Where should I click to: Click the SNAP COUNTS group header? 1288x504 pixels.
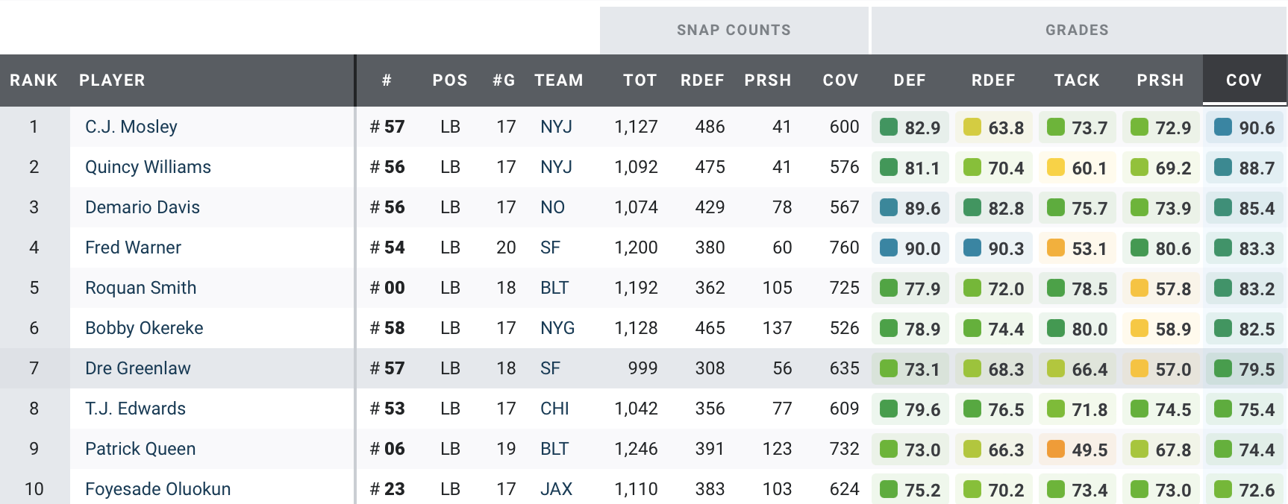[734, 31]
